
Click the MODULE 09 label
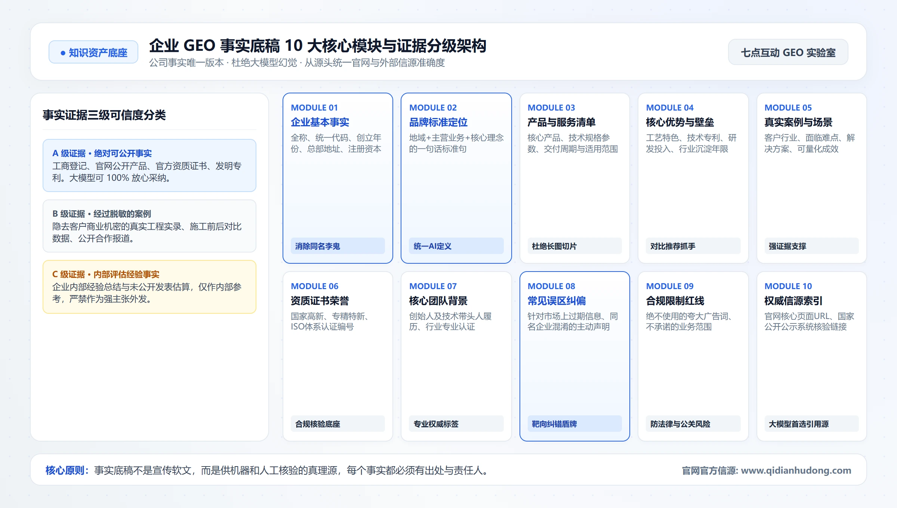click(x=670, y=286)
